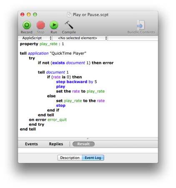Image resolution: width=176 pixels, height=188 pixels.
Task: Click the split pane divider handle
Action: tap(88, 139)
